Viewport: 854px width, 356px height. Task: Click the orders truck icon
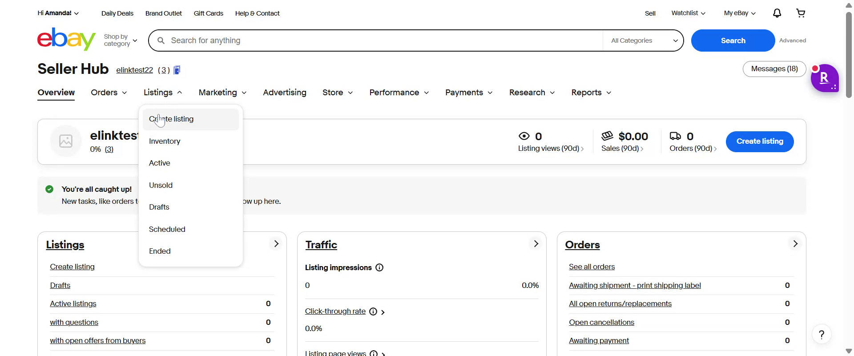coord(675,136)
